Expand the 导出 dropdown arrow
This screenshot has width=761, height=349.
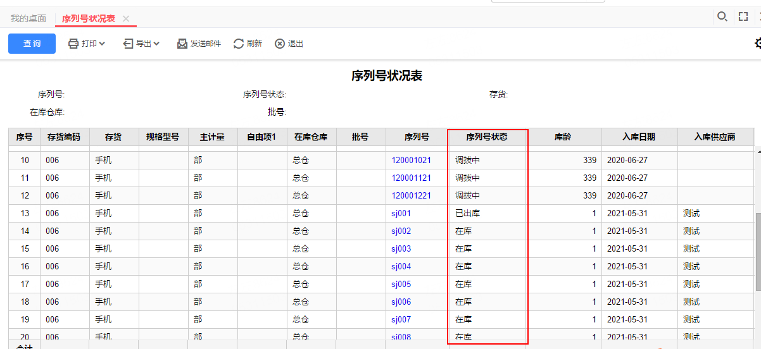pos(156,44)
